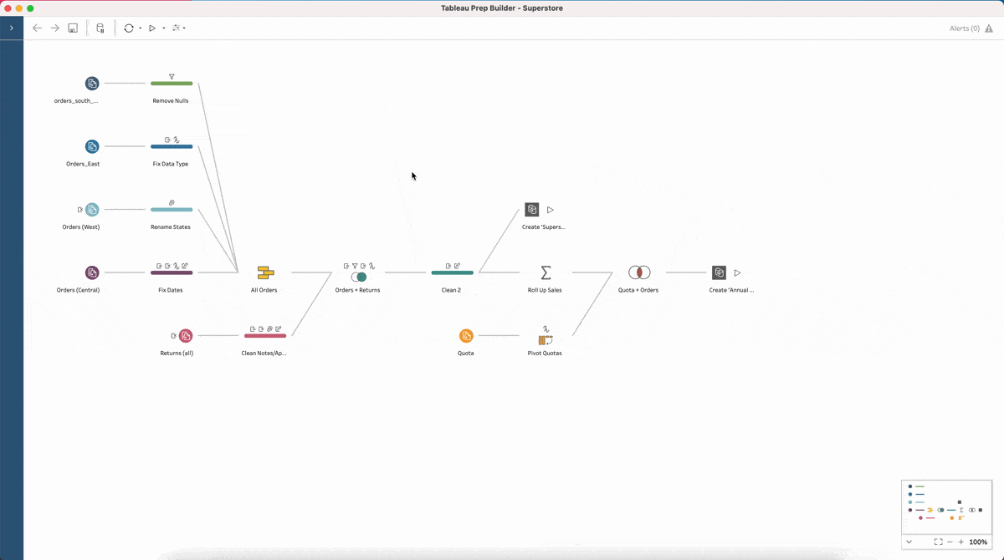Click the flow navigator minimap thumbnail

click(946, 507)
